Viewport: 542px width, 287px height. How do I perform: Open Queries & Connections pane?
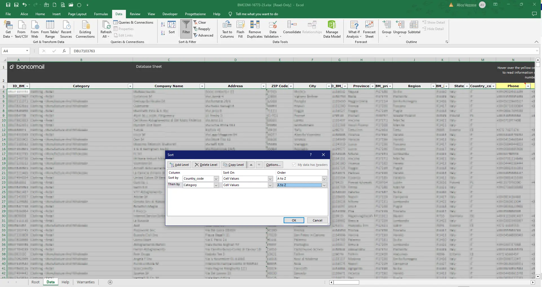[133, 22]
